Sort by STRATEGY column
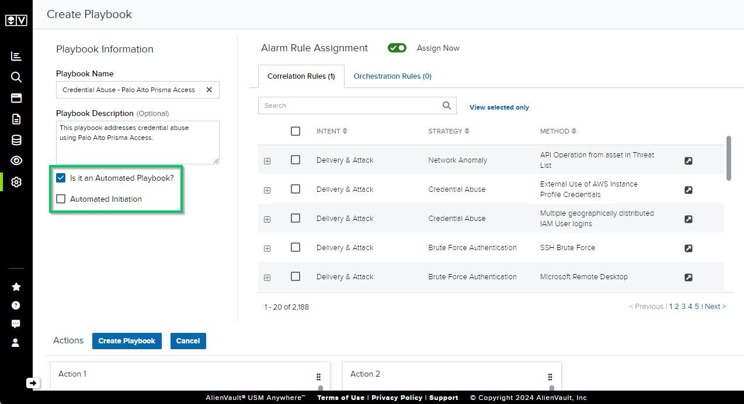Image resolution: width=744 pixels, height=404 pixels. point(449,131)
